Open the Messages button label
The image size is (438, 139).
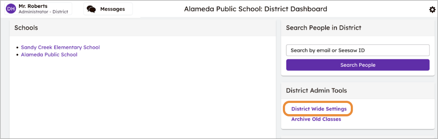(x=112, y=9)
